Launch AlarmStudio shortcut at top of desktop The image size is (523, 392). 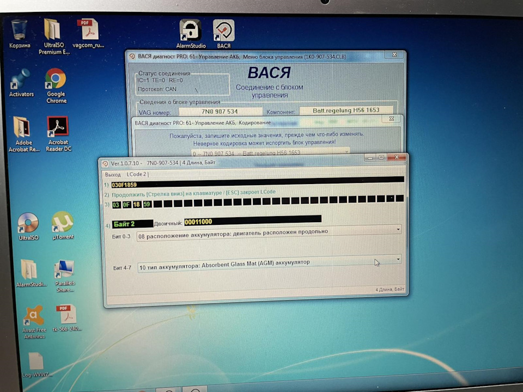191,34
